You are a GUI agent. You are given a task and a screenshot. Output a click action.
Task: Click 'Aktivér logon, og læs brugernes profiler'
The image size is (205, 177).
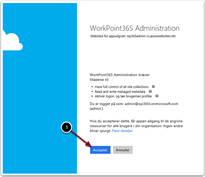point(123,96)
